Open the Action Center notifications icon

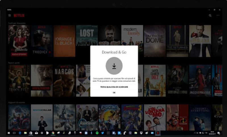point(219,133)
